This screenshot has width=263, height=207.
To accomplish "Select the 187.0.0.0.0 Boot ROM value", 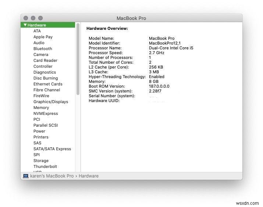I will 159,86.
